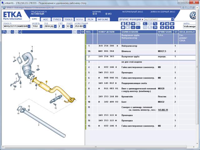The height and width of the screenshot is (150, 200).
Task: Zoom in on the illustration with plus magnifier
Action: tap(5, 32)
